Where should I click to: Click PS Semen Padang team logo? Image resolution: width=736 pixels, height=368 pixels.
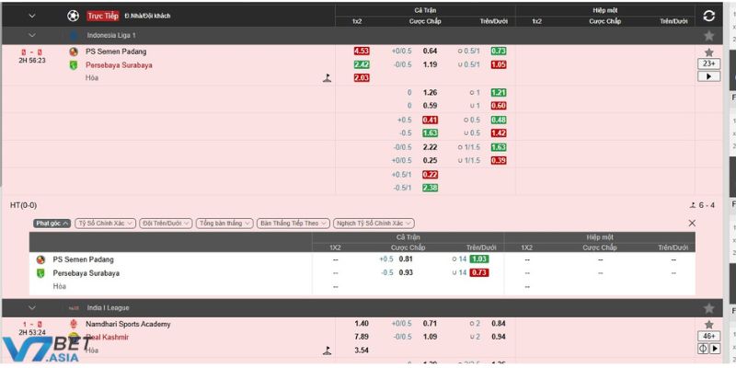74,52
